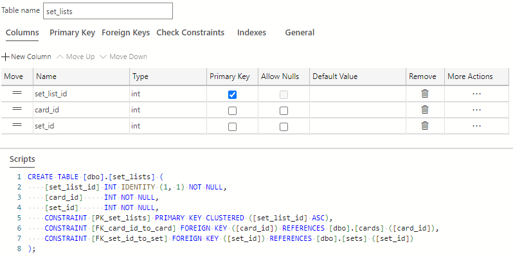
Task: Click the Move Up button
Action: 76,57
